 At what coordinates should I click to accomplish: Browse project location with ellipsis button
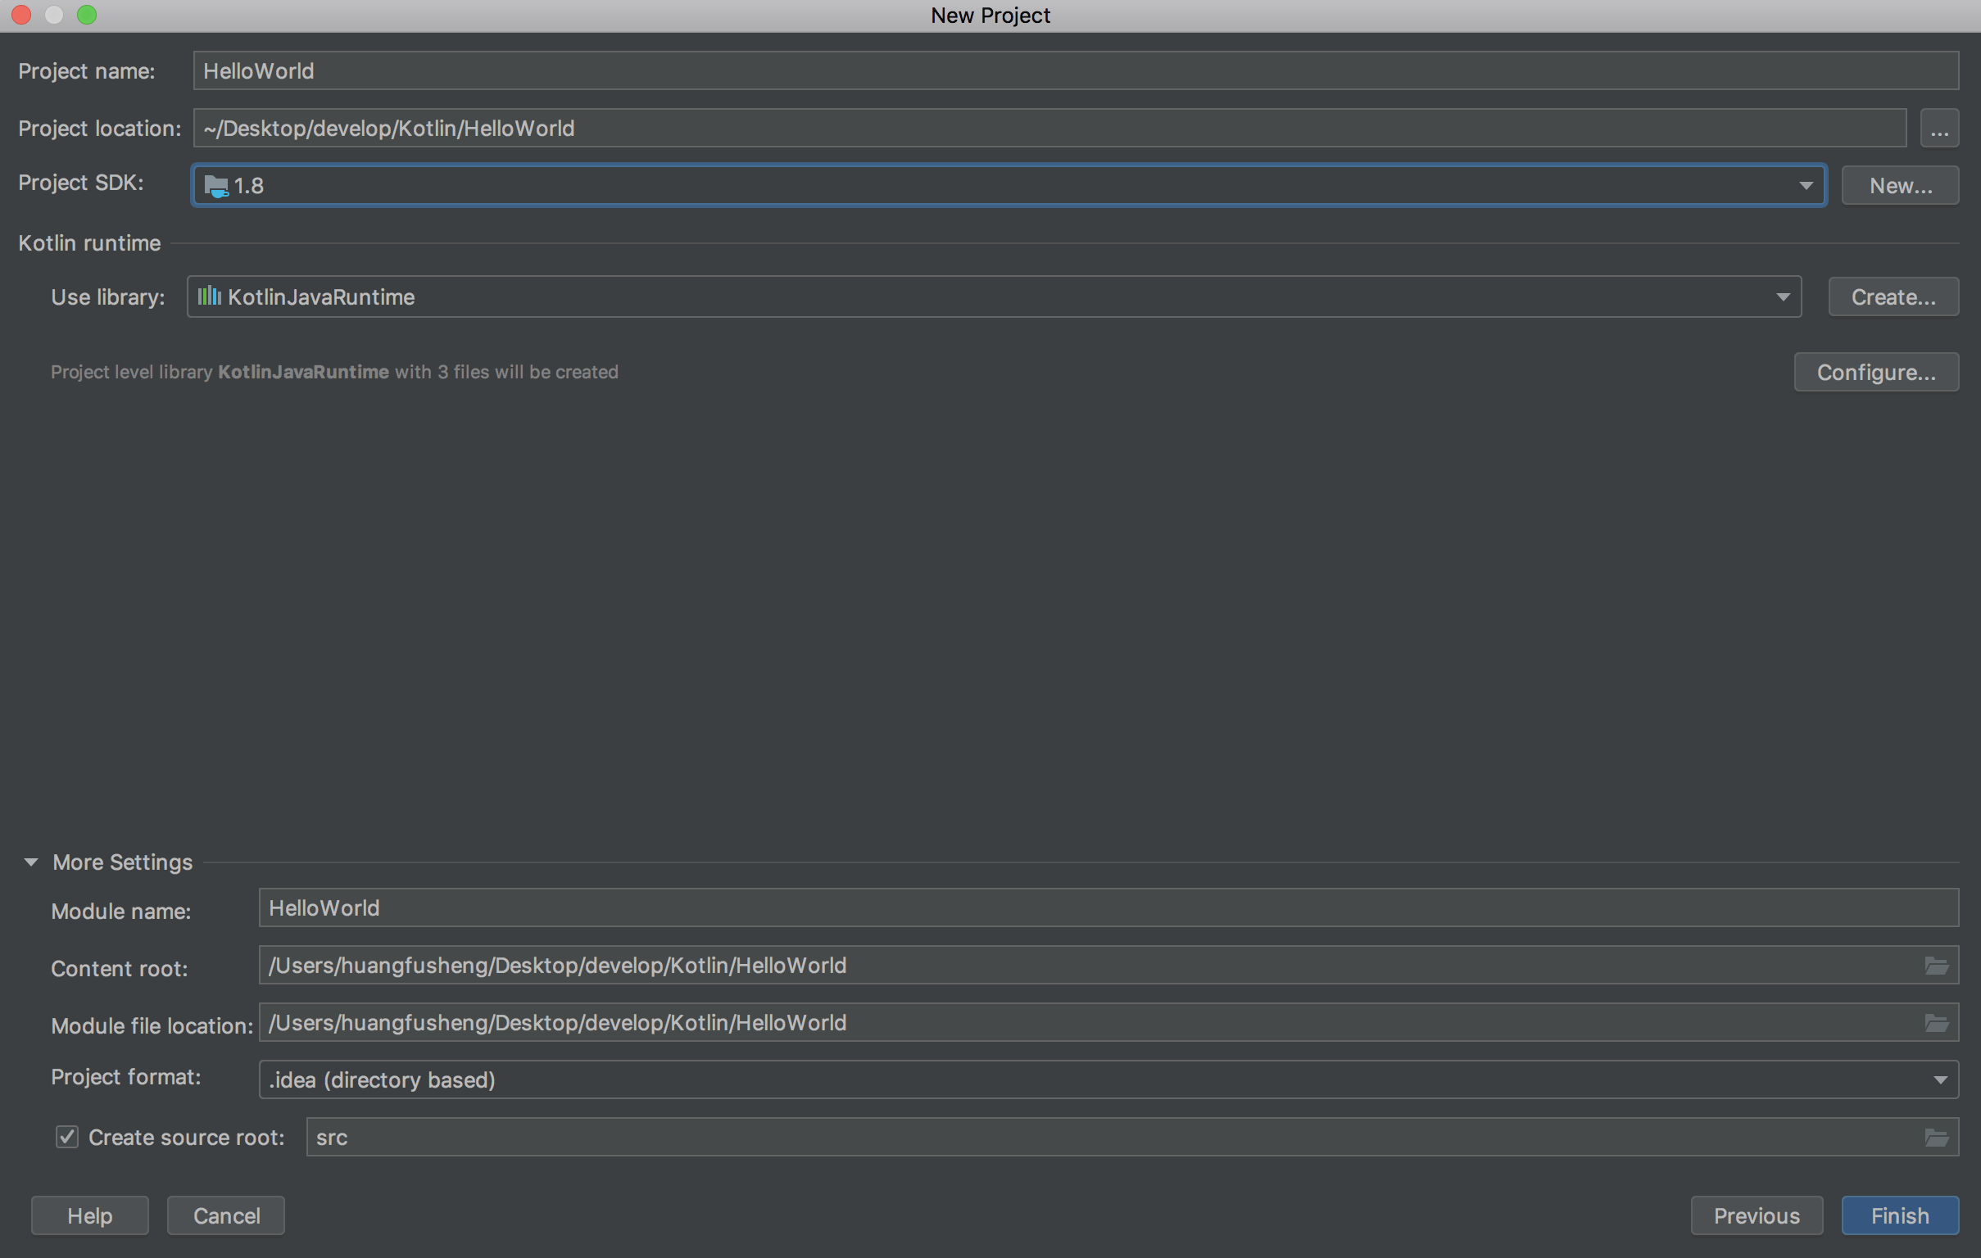point(1939,129)
